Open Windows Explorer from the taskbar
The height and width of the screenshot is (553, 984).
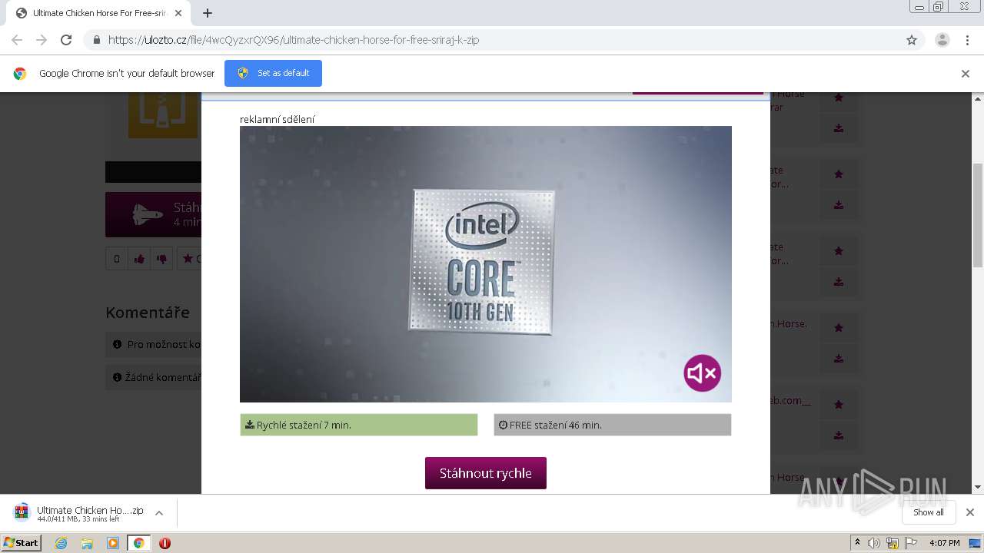[x=87, y=543]
